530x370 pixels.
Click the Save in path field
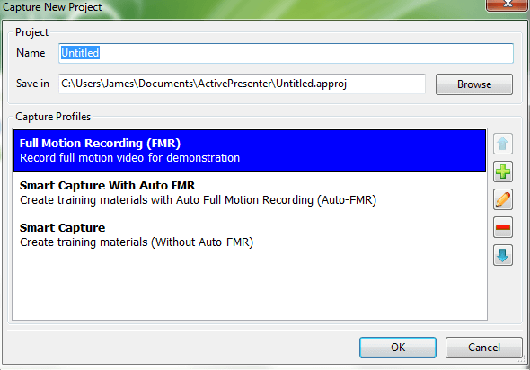242,84
